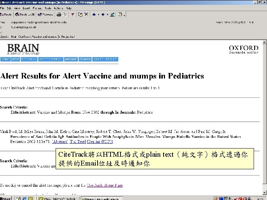Open the previous item dropdown arrow
267x200 pixels.
(98, 15)
